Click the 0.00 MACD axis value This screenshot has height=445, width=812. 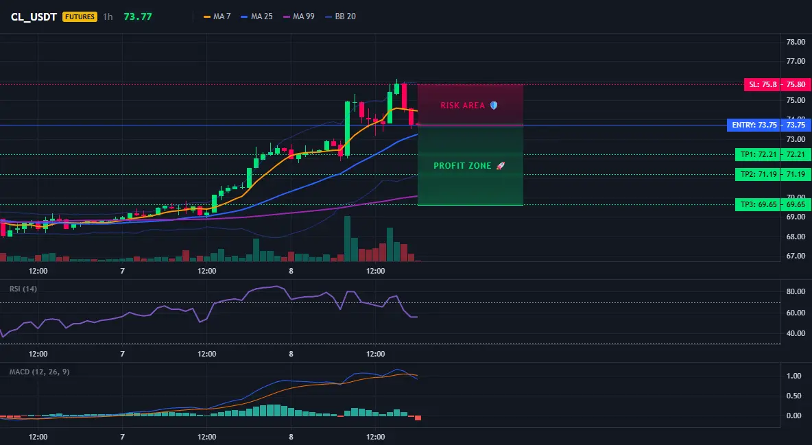point(794,416)
